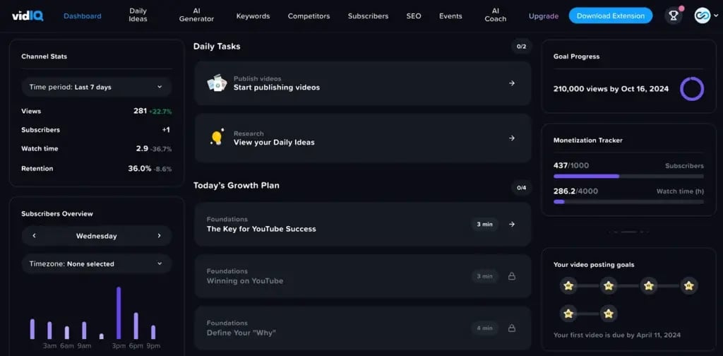
Task: Open the trophy achievements icon
Action: (673, 16)
